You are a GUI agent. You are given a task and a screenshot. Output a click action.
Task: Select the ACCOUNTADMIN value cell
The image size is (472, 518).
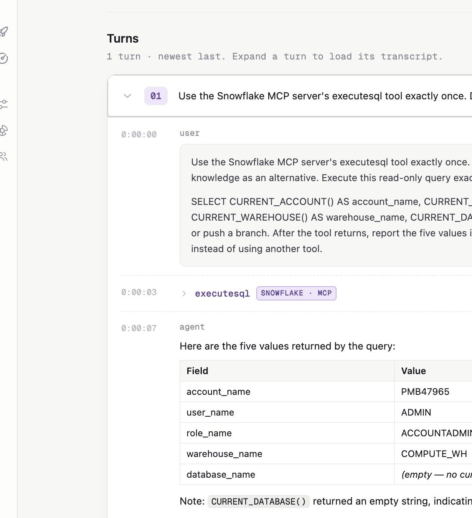coord(433,433)
